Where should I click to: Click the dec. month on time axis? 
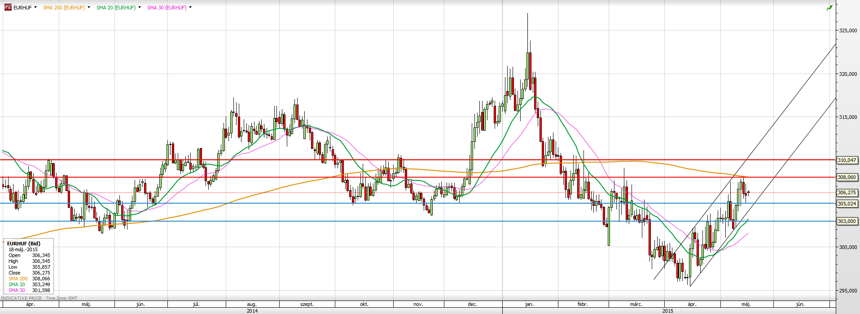472,304
